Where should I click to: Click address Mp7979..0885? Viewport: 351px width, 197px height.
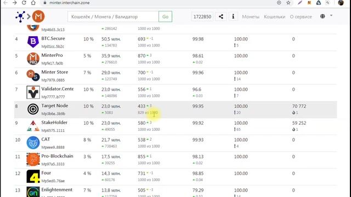53,80
